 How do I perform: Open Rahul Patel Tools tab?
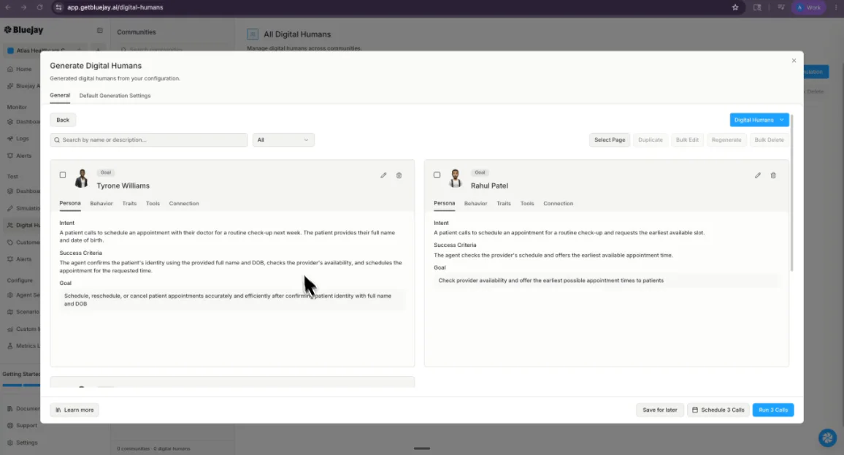[527, 204]
